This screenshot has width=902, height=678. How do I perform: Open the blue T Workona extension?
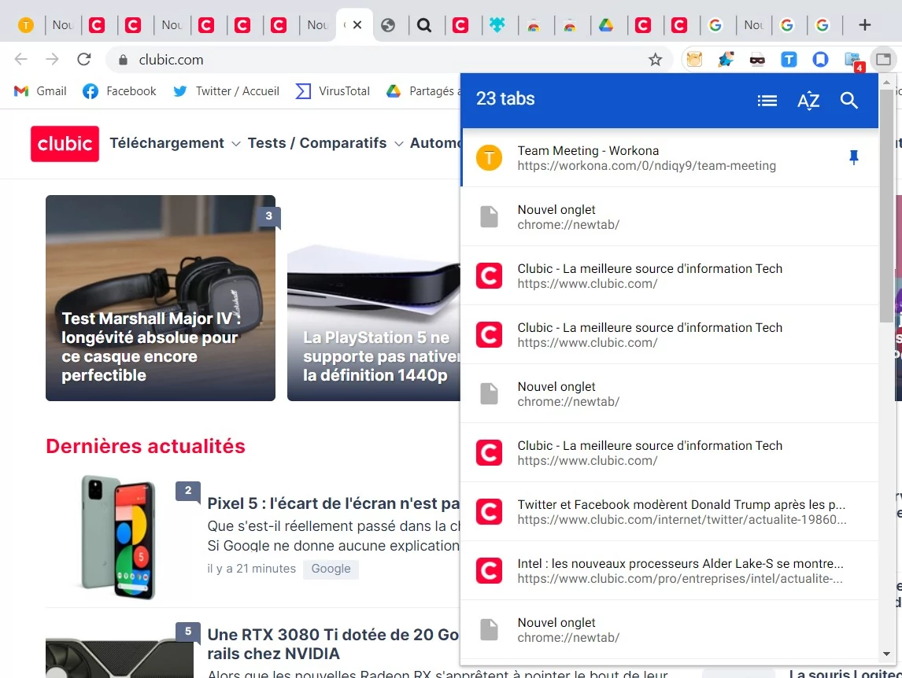[789, 59]
